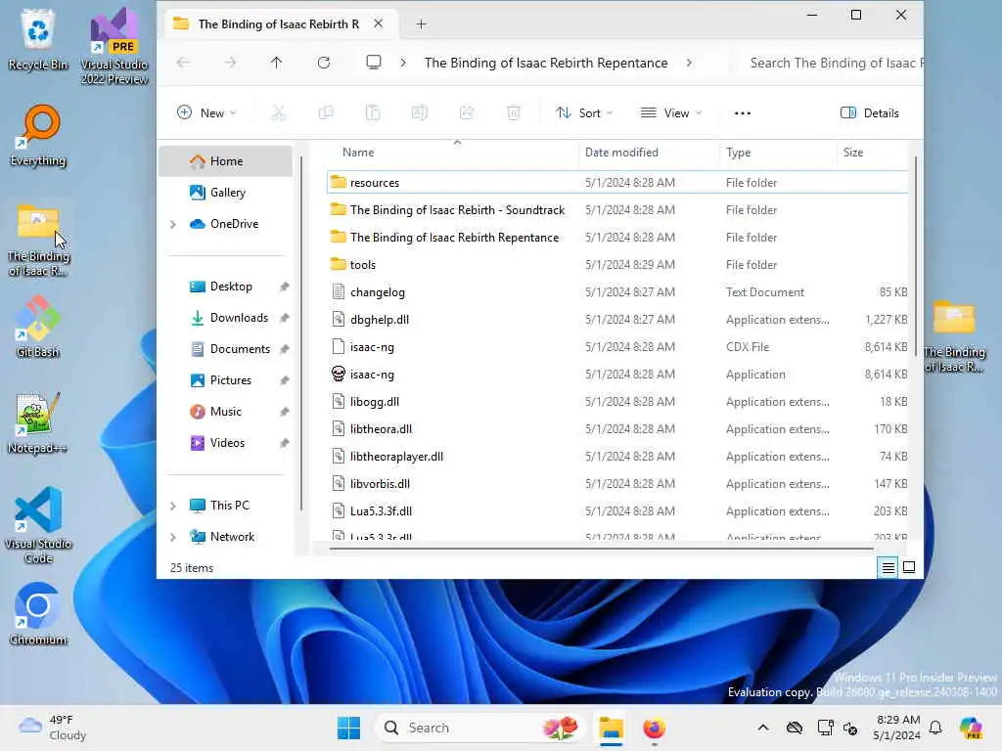Open Chromium desktop shortcut
Image resolution: width=1002 pixels, height=751 pixels.
tap(38, 614)
